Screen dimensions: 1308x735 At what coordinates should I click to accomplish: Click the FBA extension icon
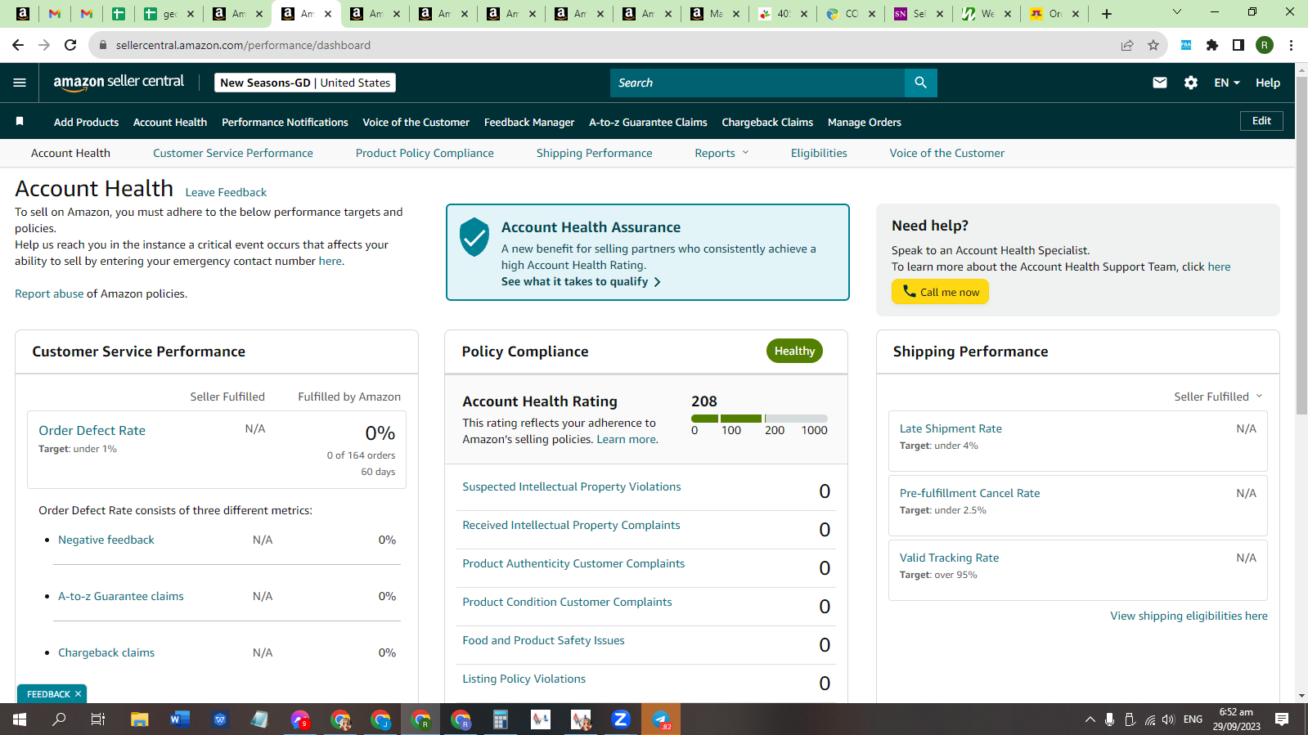(1185, 45)
